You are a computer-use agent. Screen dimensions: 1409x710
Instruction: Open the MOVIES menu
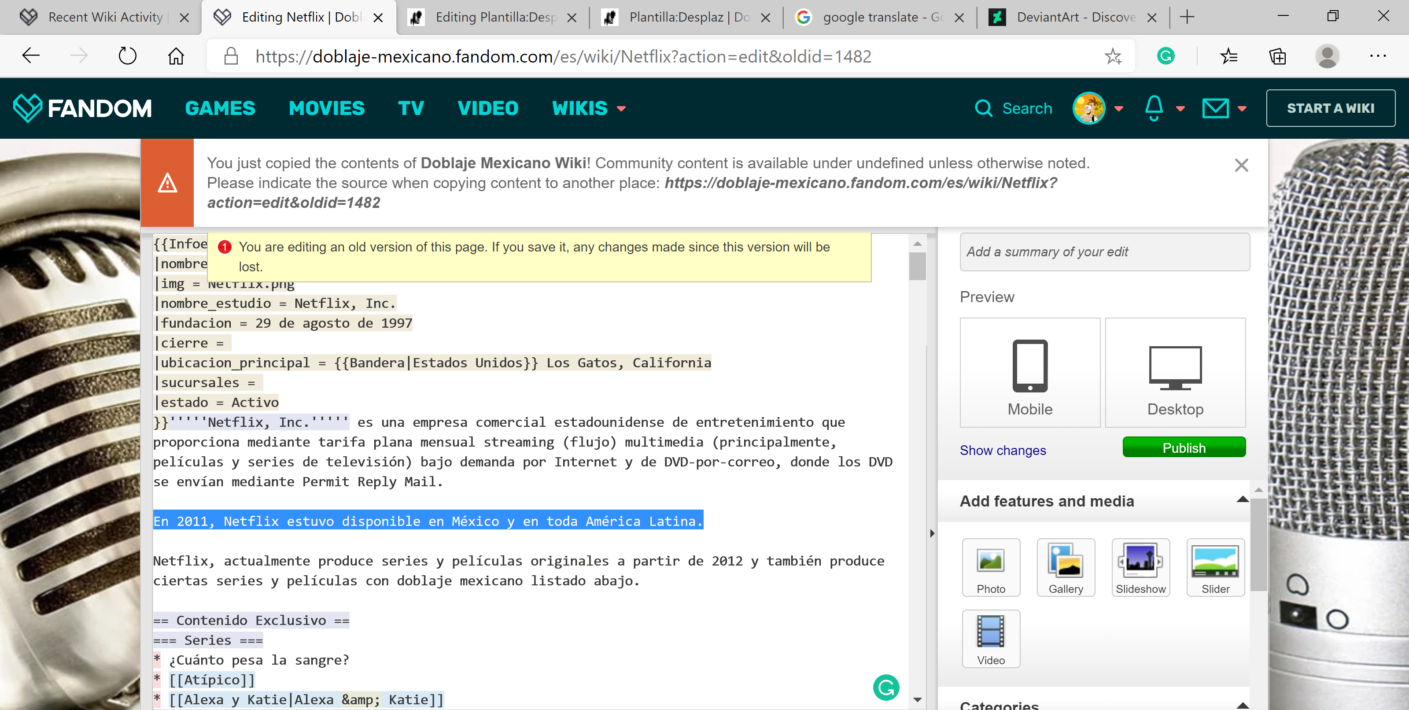[327, 108]
